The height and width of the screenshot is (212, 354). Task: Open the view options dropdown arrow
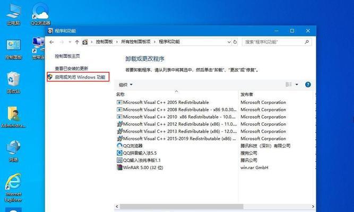297,85
